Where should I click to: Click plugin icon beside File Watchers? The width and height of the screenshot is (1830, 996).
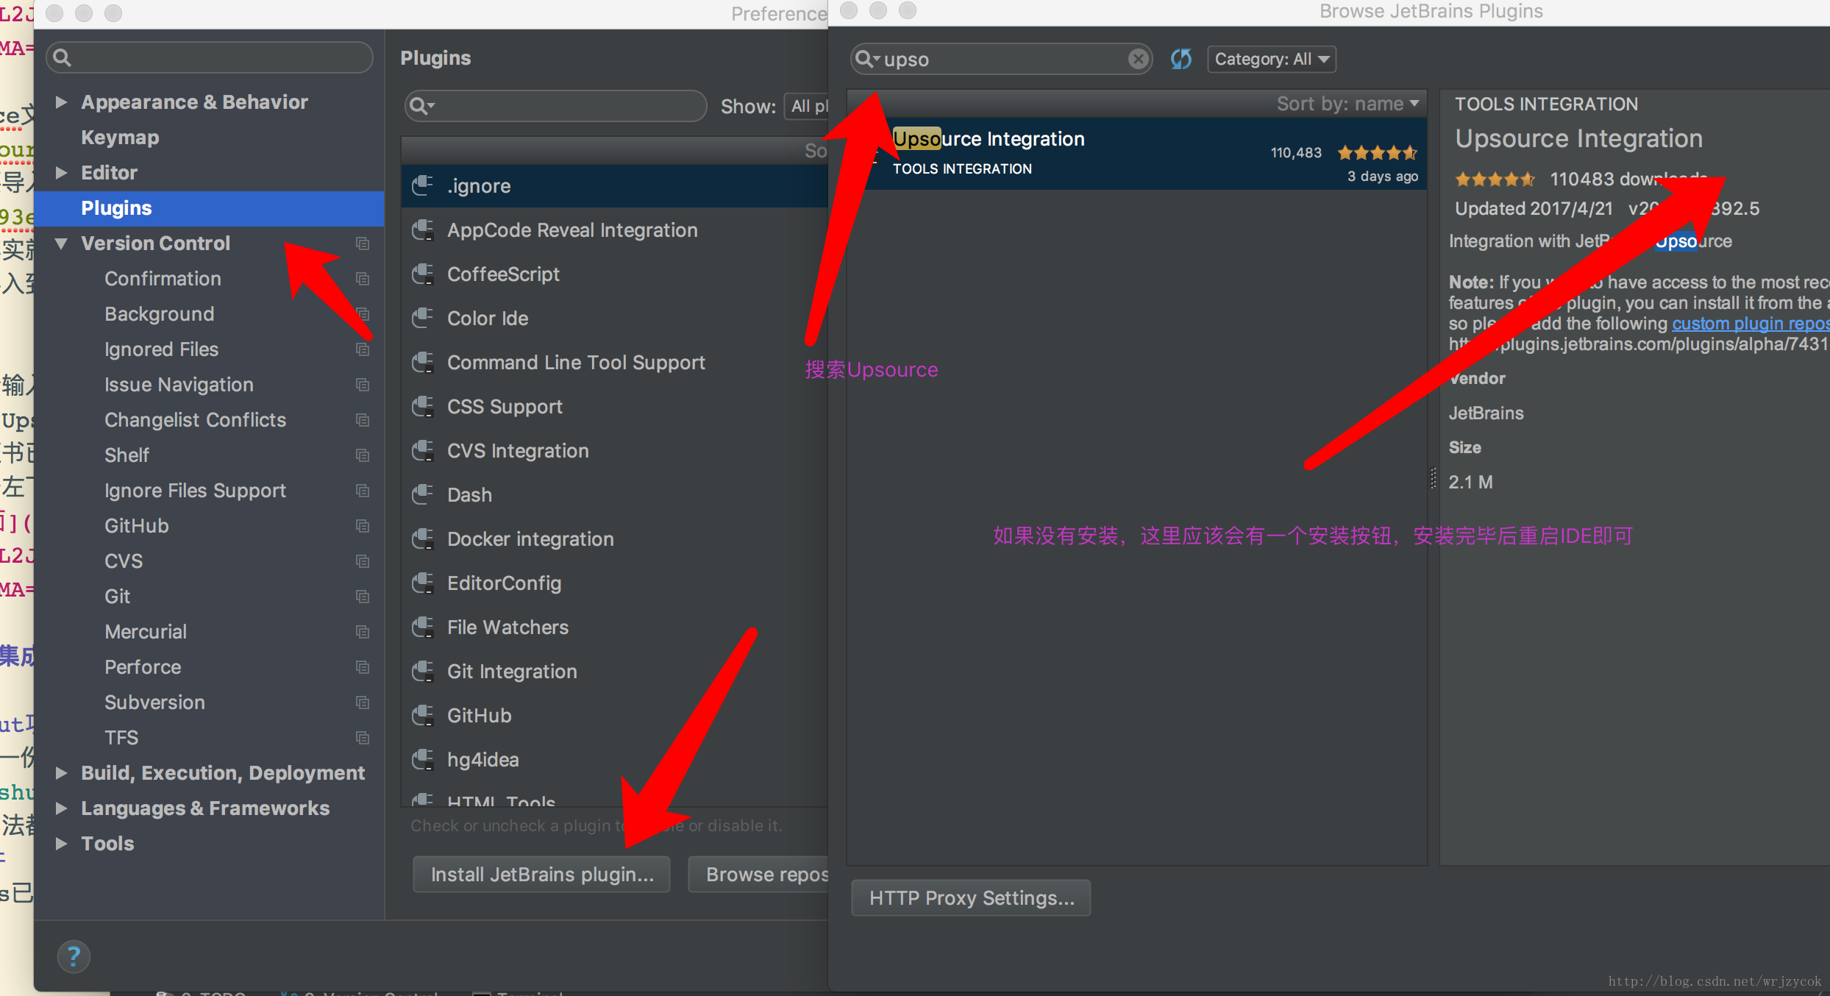423,627
